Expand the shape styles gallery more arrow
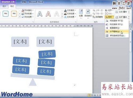133x98 pixels. coord(19,17)
